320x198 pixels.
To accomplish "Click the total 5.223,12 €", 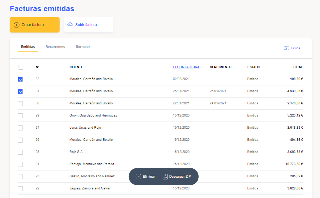I will pos(295,115).
